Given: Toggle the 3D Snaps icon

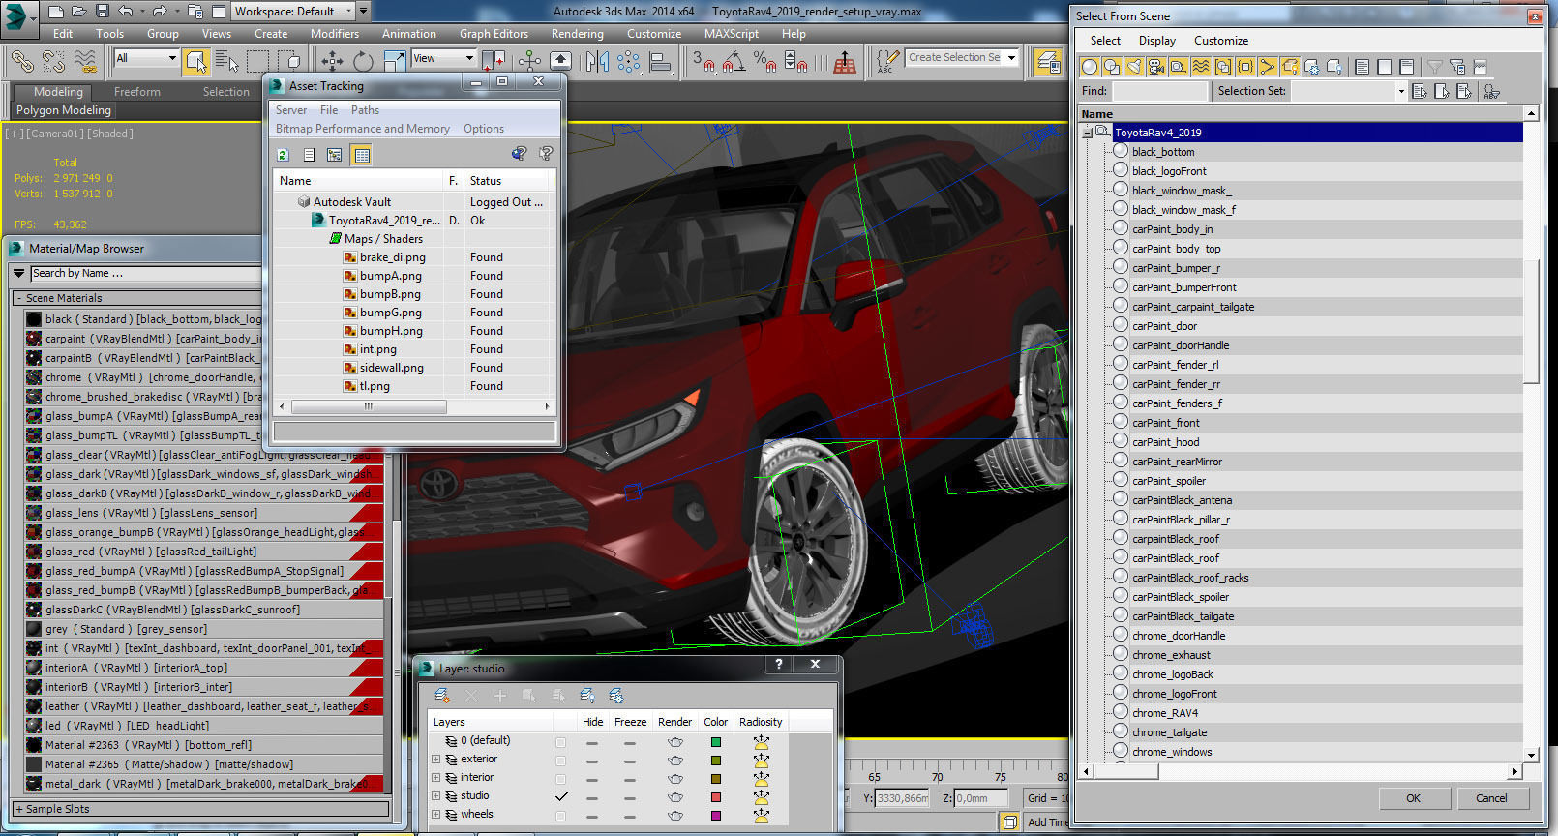Looking at the screenshot, I should (703, 61).
